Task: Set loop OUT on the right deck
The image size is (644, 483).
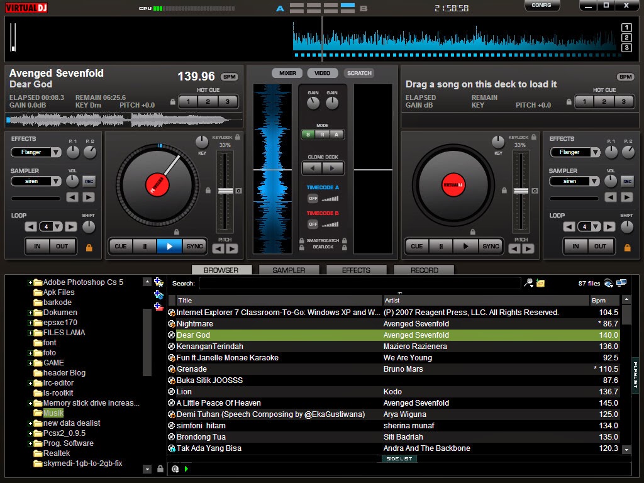Action: (600, 247)
